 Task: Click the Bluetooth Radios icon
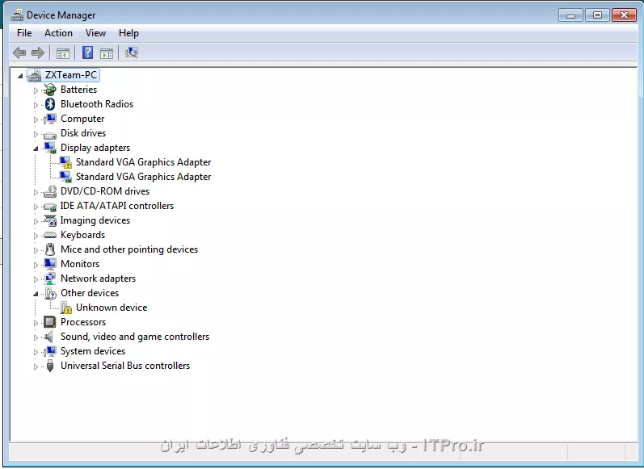click(x=50, y=104)
